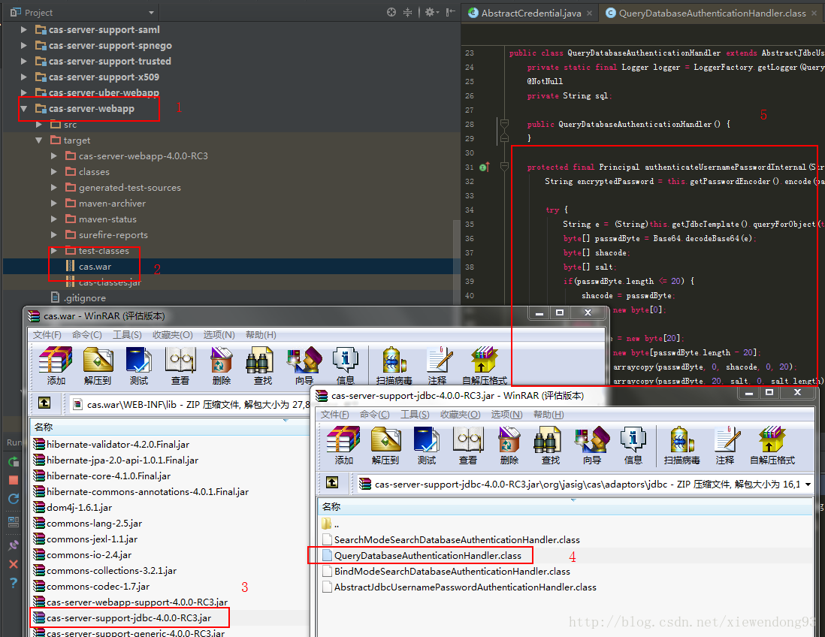
Task: Click Info icon in jdbc jar WinRAR window
Action: (633, 439)
